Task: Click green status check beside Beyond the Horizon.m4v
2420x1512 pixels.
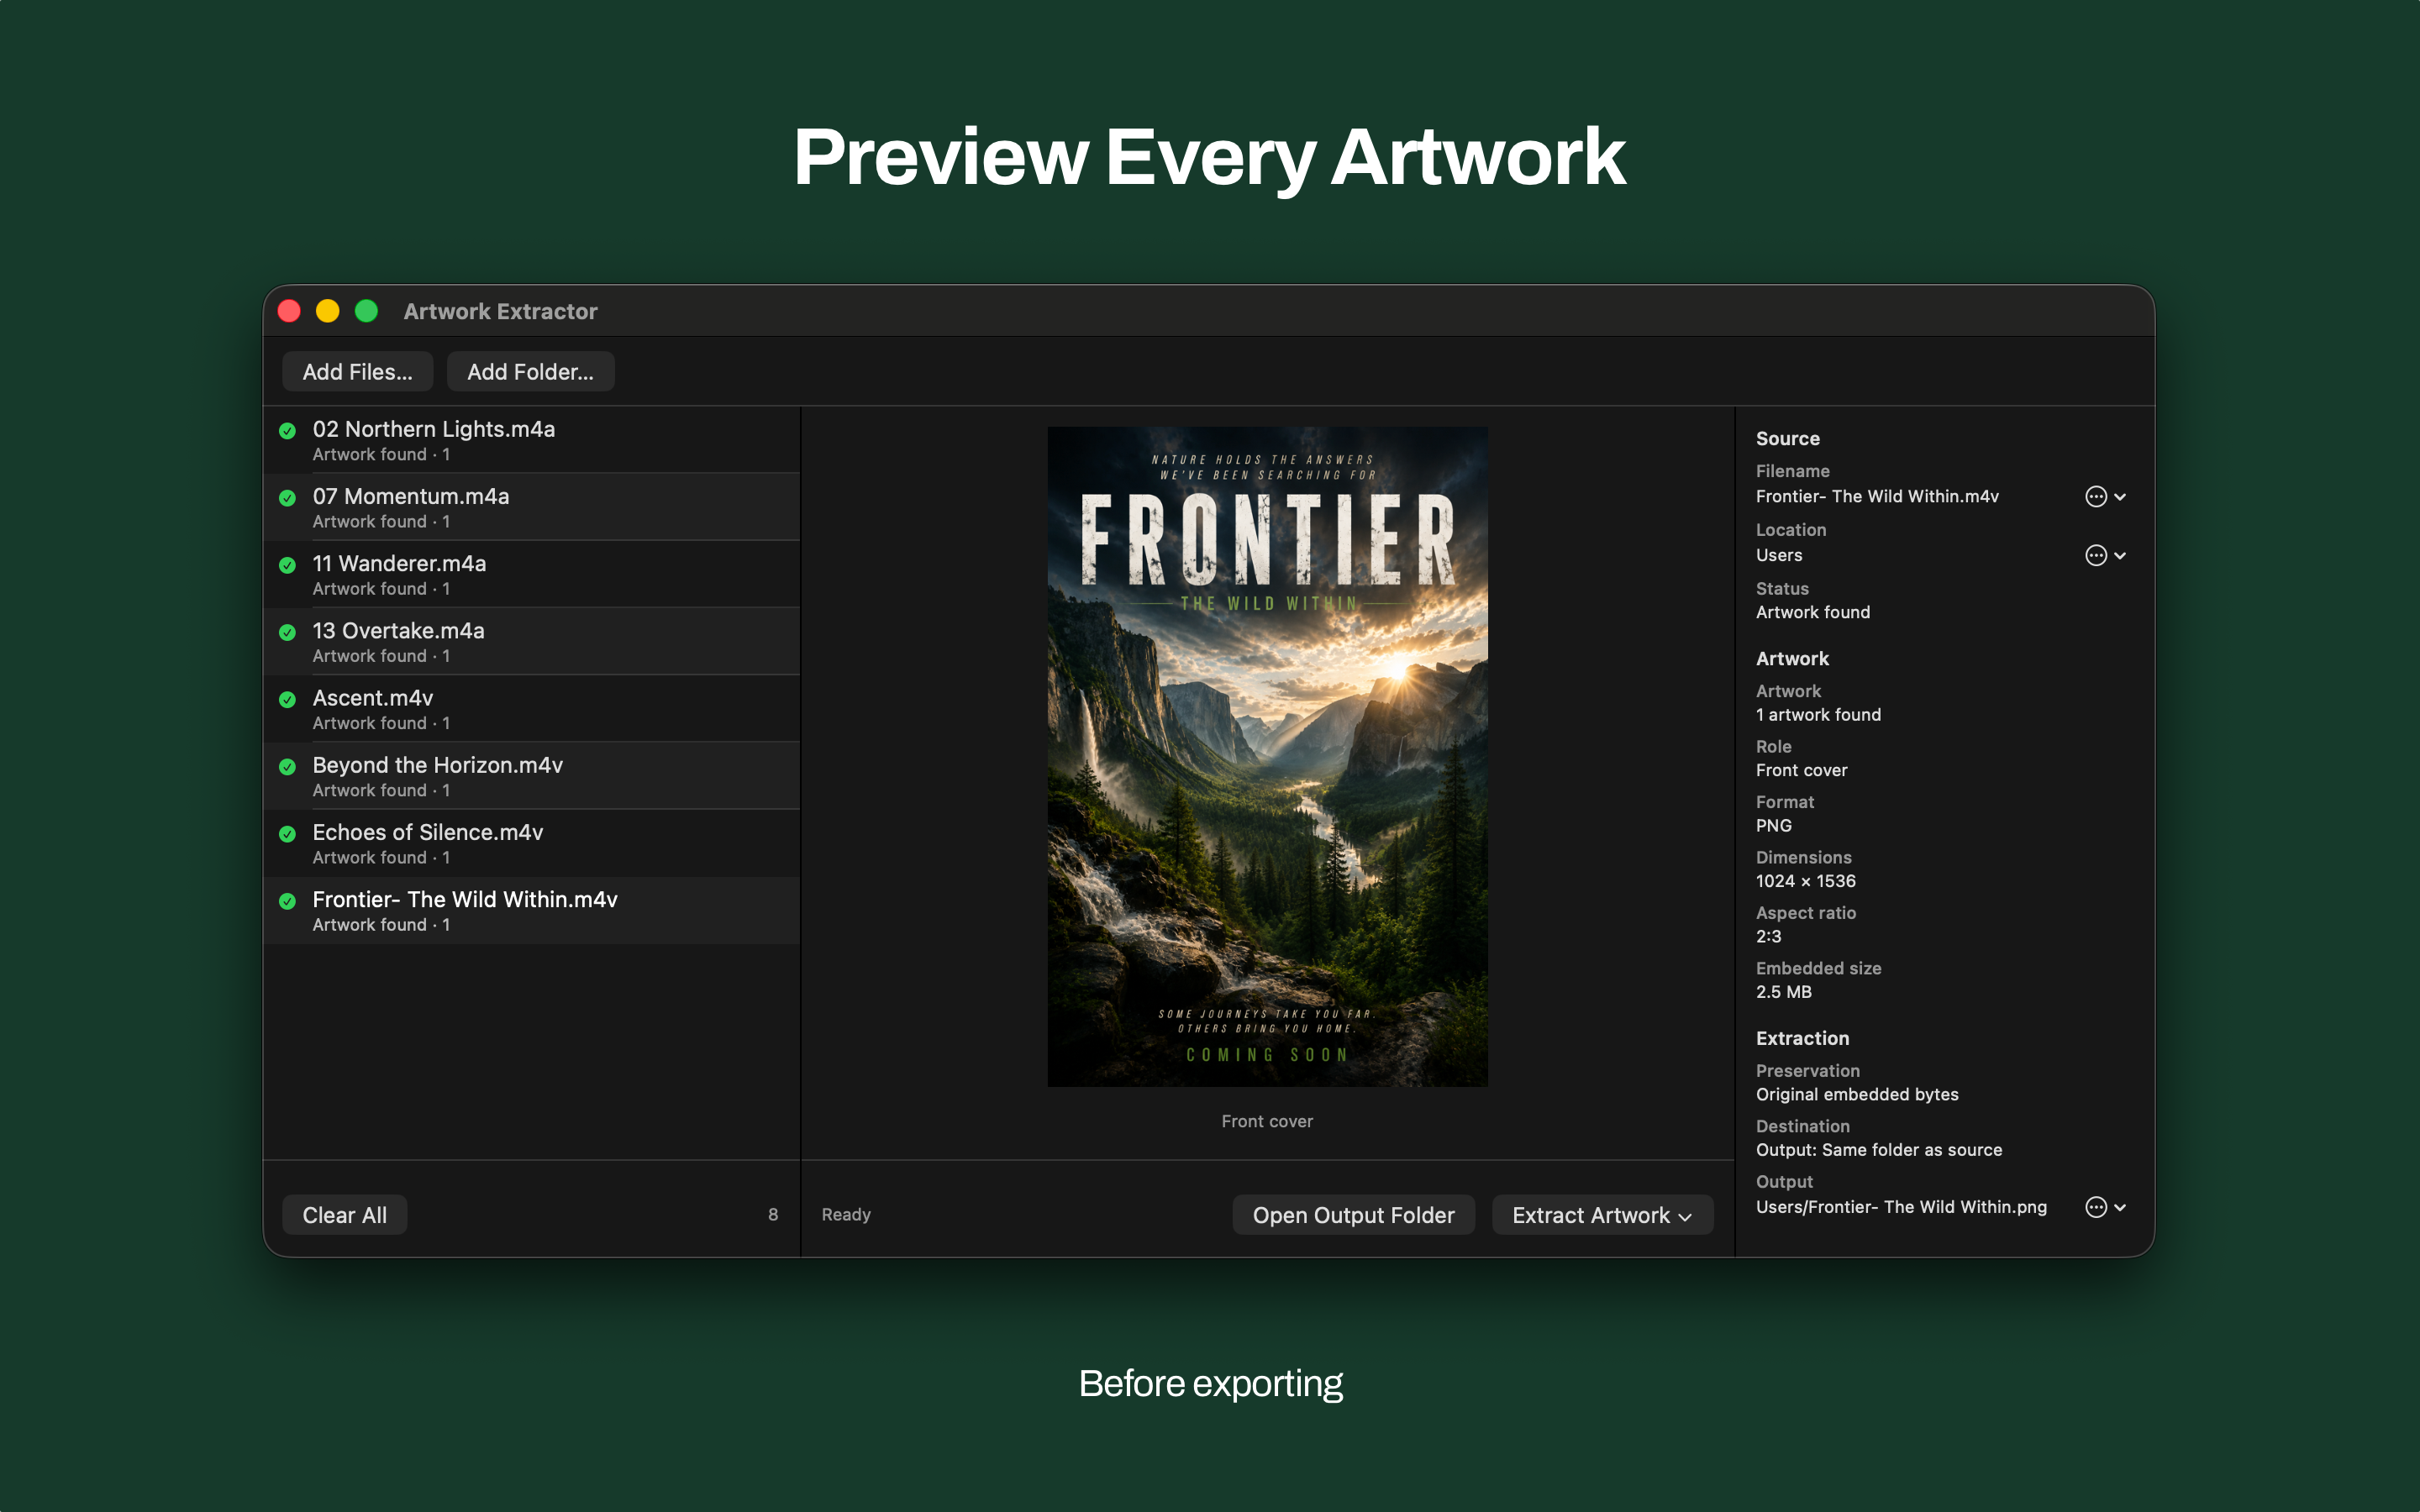Action: 287,767
